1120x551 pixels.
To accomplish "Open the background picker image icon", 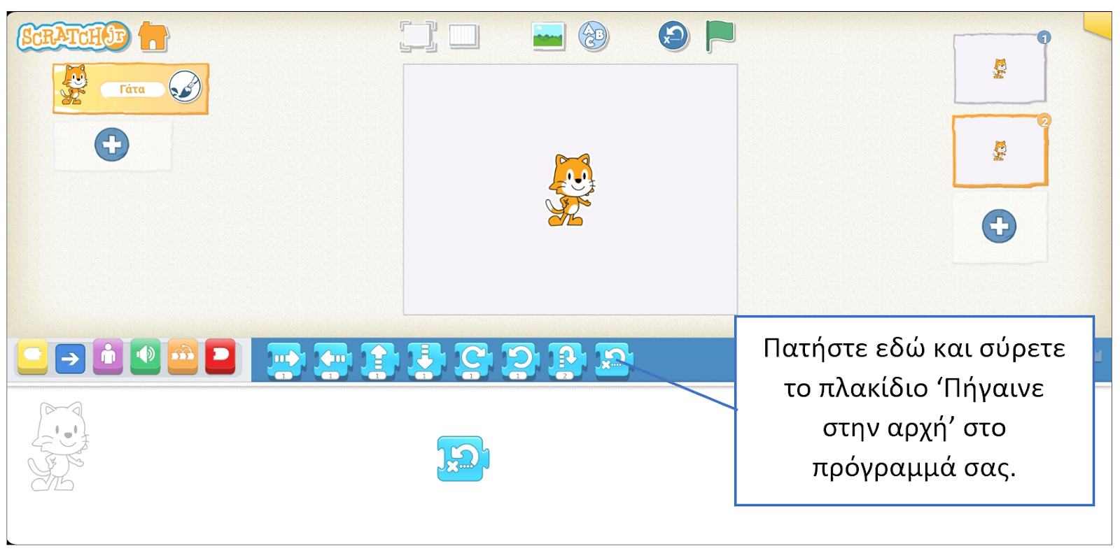I will pyautogui.click(x=549, y=36).
